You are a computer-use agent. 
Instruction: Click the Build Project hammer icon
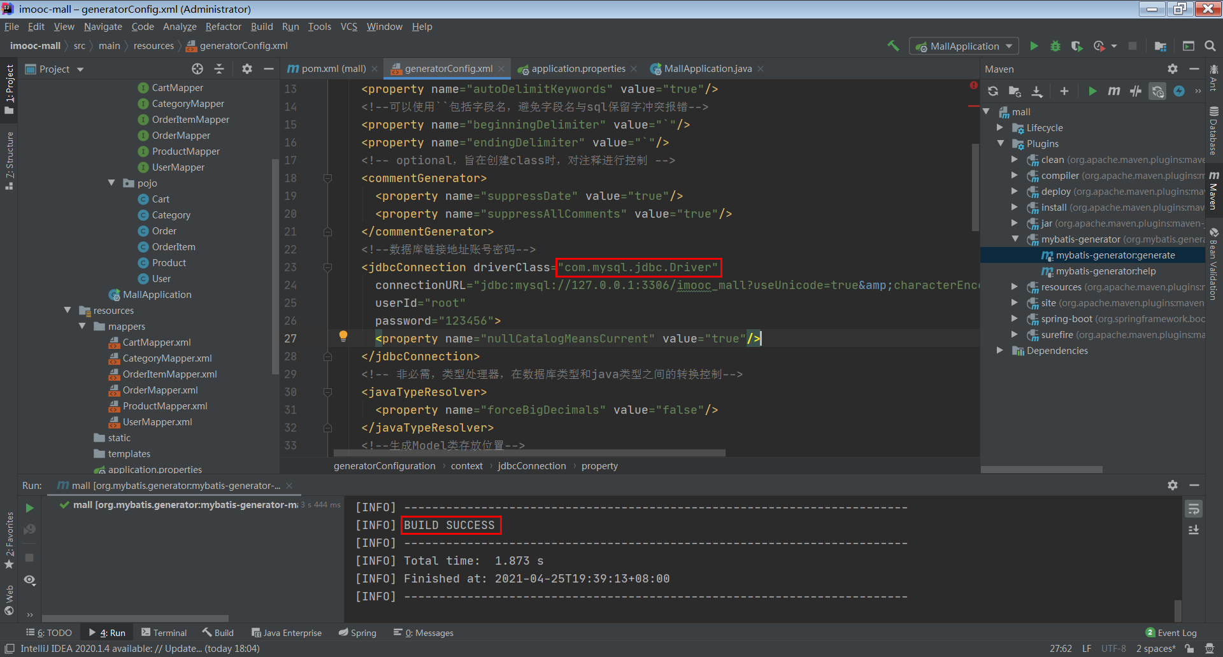893,46
